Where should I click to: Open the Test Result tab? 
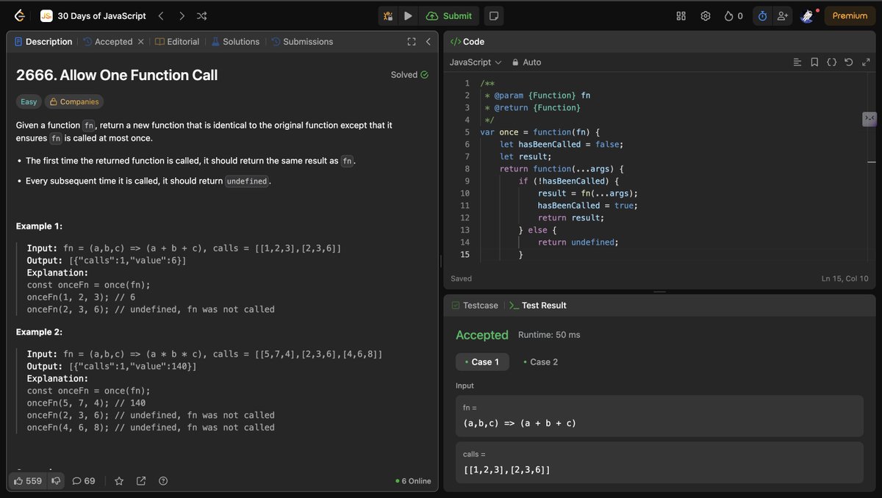pos(538,306)
